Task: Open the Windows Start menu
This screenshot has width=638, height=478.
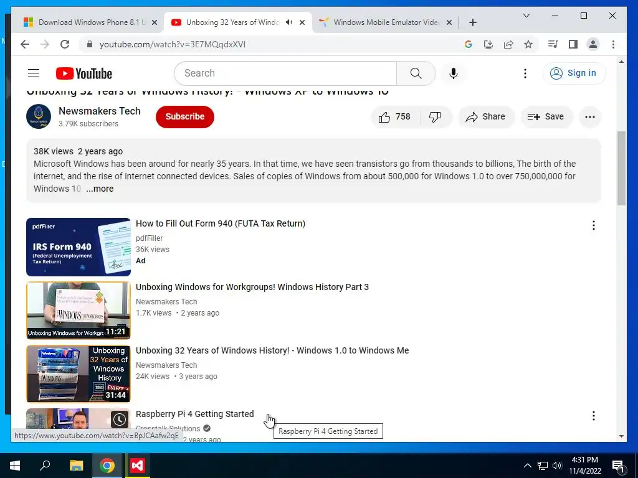Action: [x=15, y=466]
